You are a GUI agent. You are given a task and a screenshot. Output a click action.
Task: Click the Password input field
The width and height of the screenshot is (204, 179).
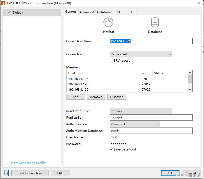click(x=135, y=144)
